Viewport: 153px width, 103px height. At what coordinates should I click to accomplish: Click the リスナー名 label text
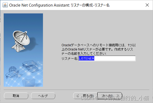(70, 59)
